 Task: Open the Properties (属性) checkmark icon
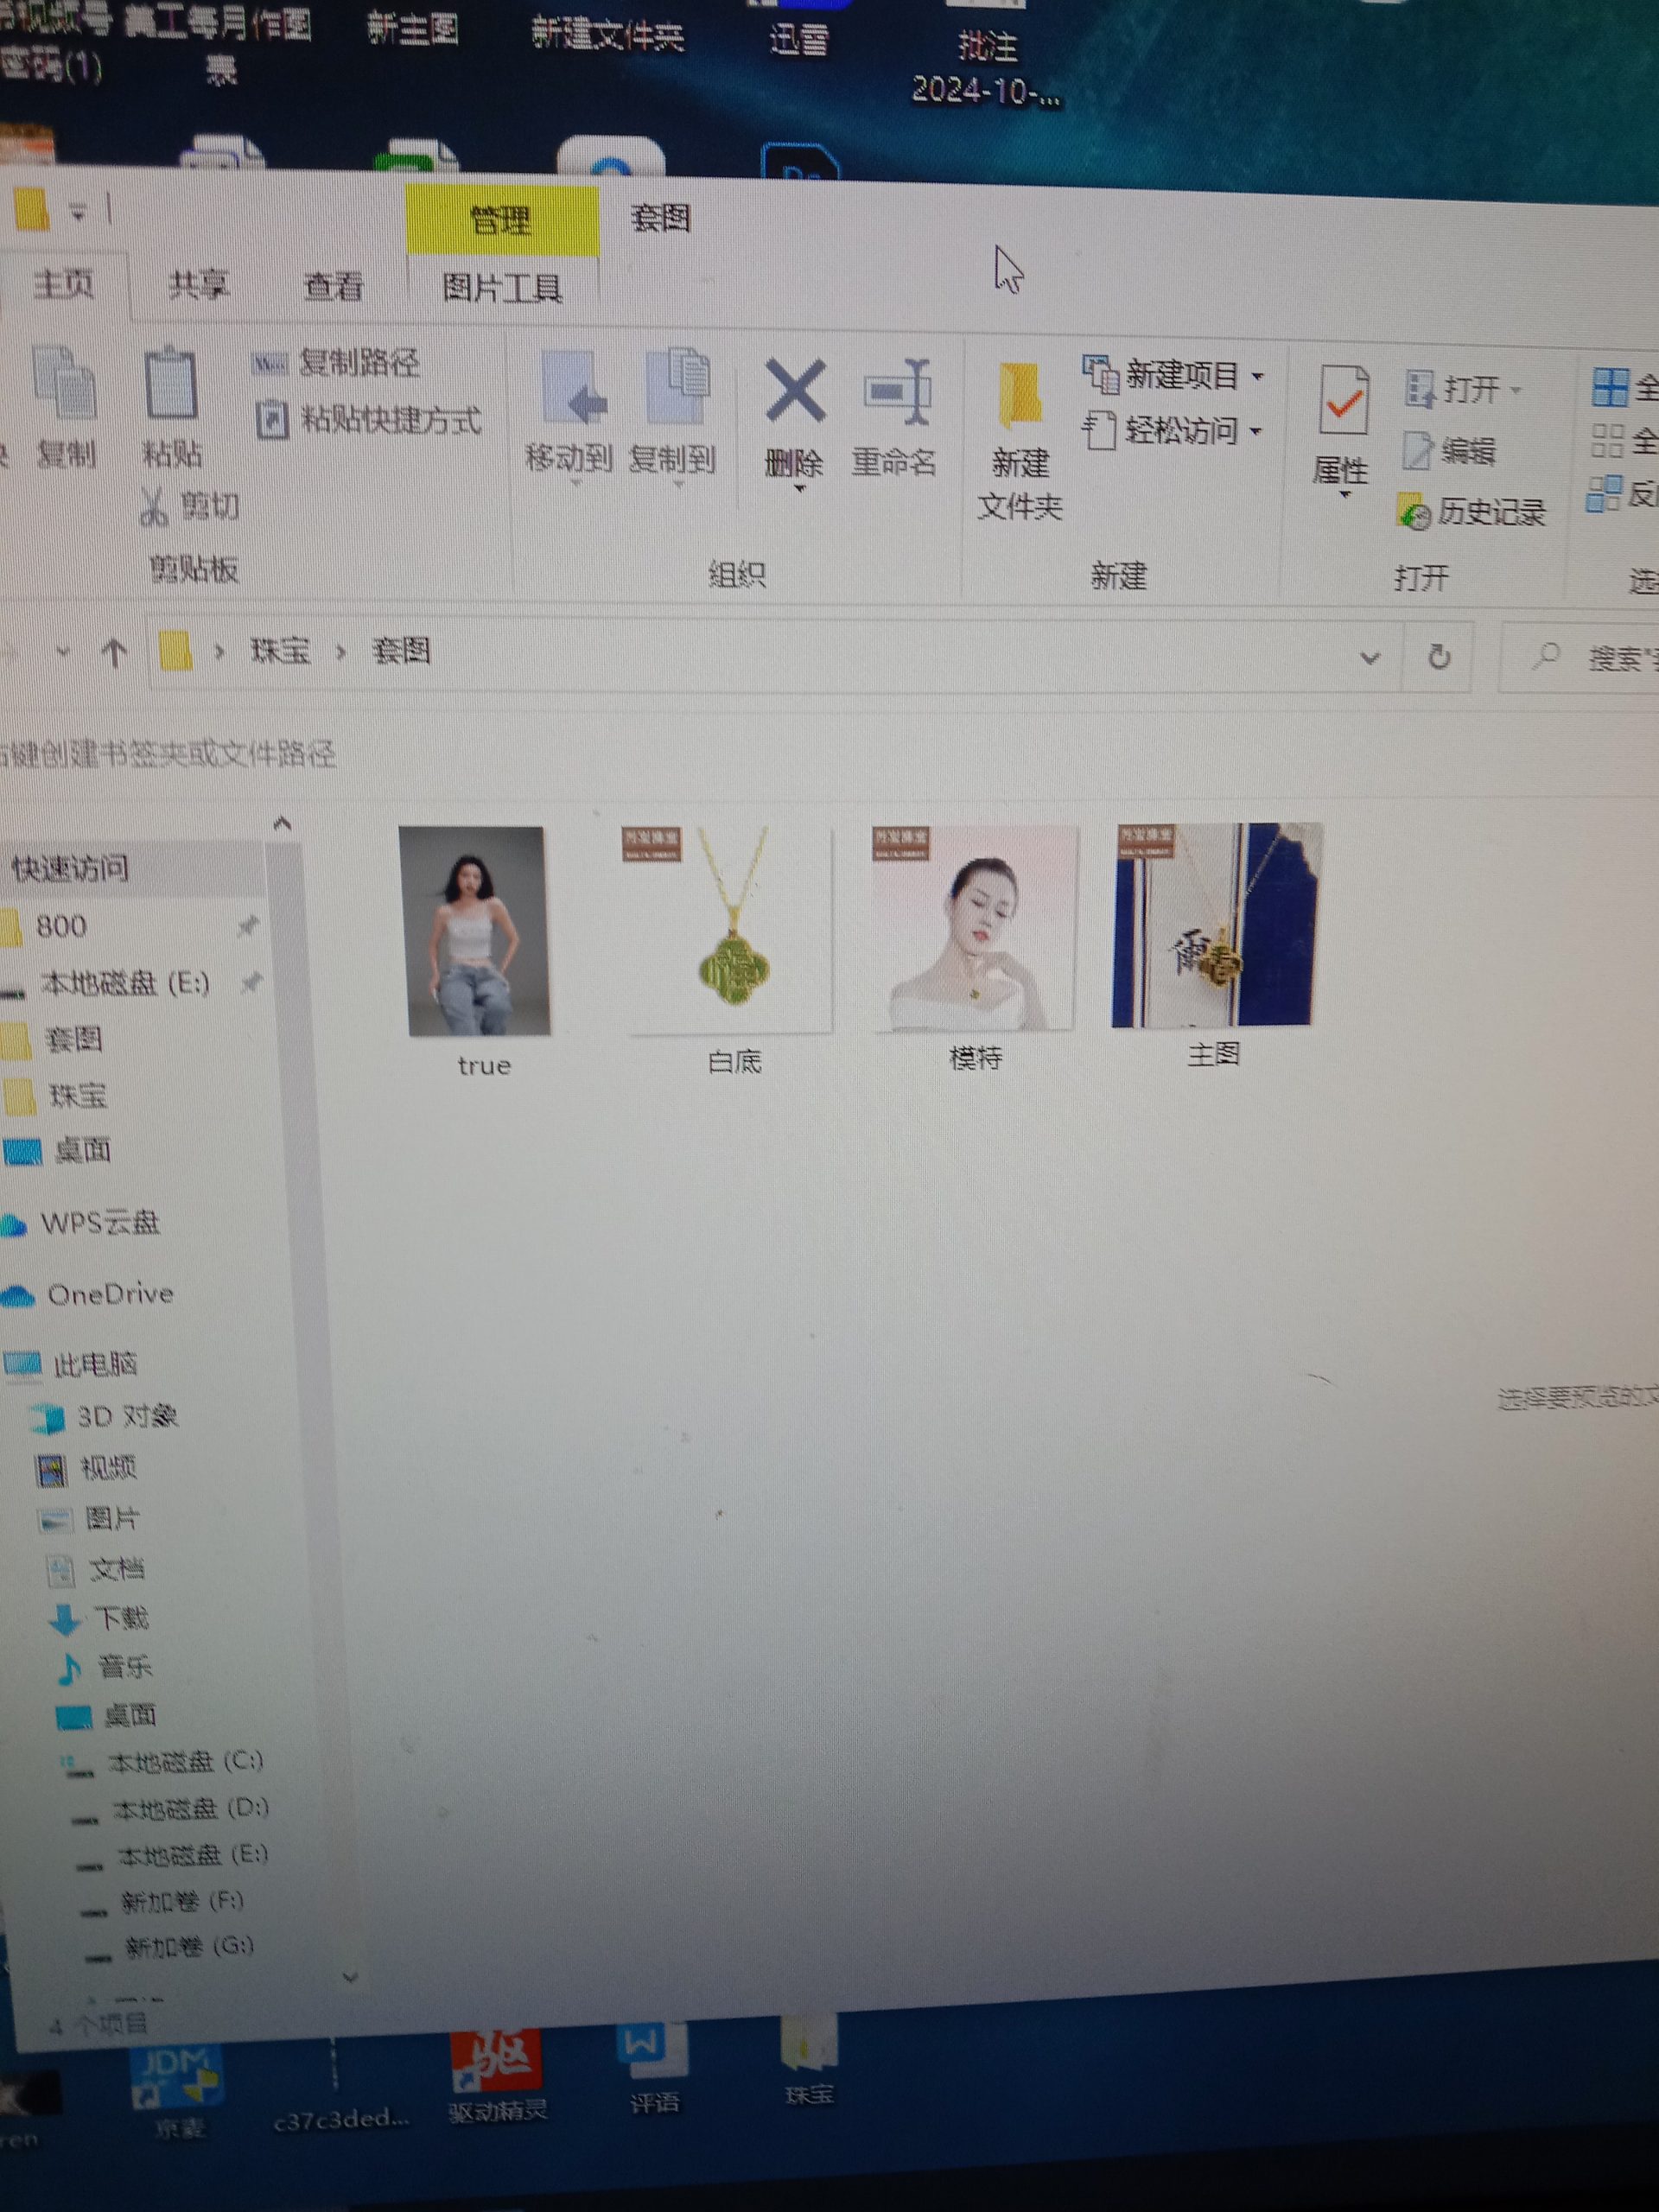point(1342,402)
